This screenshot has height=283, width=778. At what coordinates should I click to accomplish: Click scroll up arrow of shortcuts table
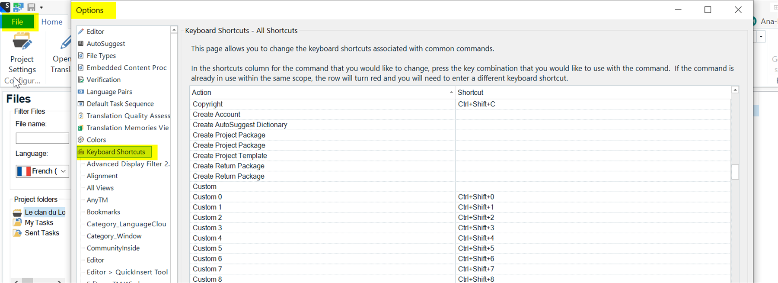pos(735,90)
